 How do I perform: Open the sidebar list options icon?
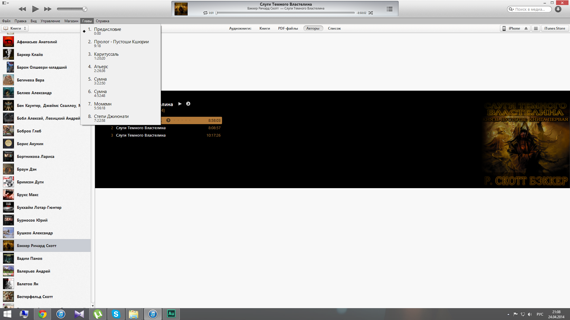(x=536, y=28)
